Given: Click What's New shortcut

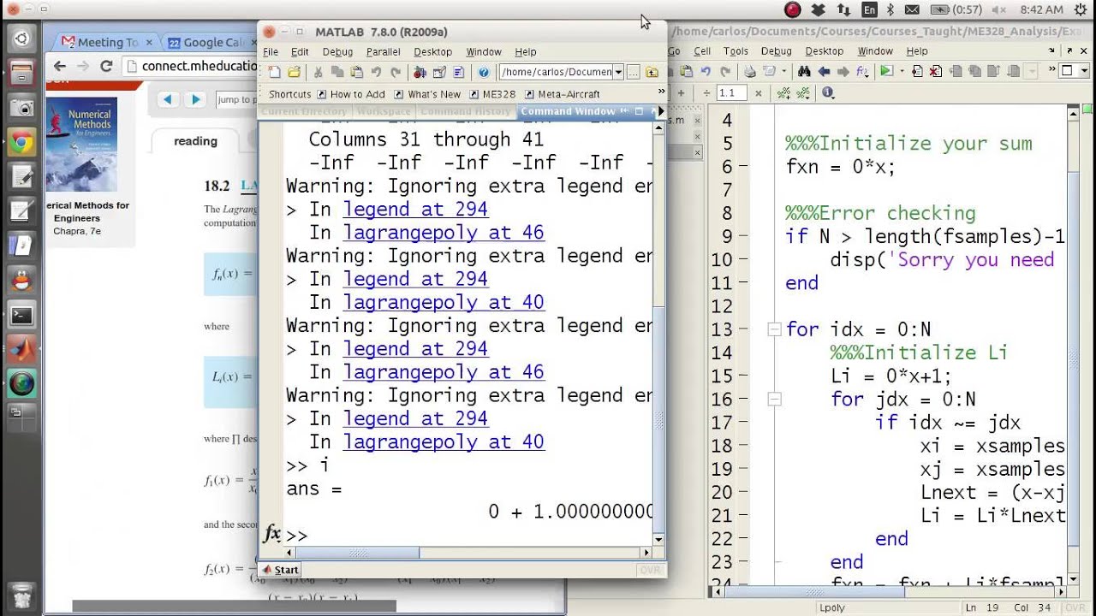Looking at the screenshot, I should [x=427, y=94].
